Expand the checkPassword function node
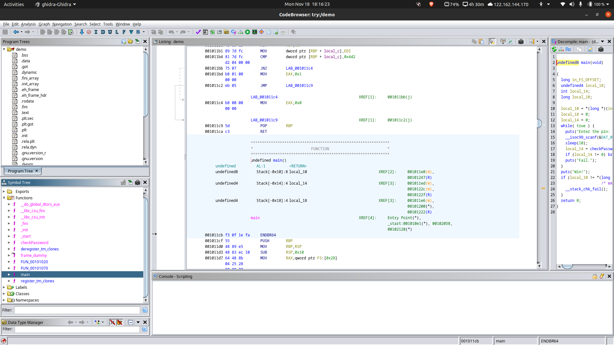 [9, 242]
